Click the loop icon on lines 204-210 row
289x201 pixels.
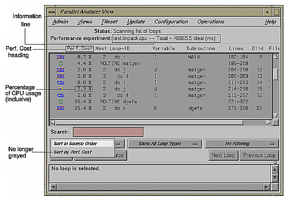coord(60,70)
